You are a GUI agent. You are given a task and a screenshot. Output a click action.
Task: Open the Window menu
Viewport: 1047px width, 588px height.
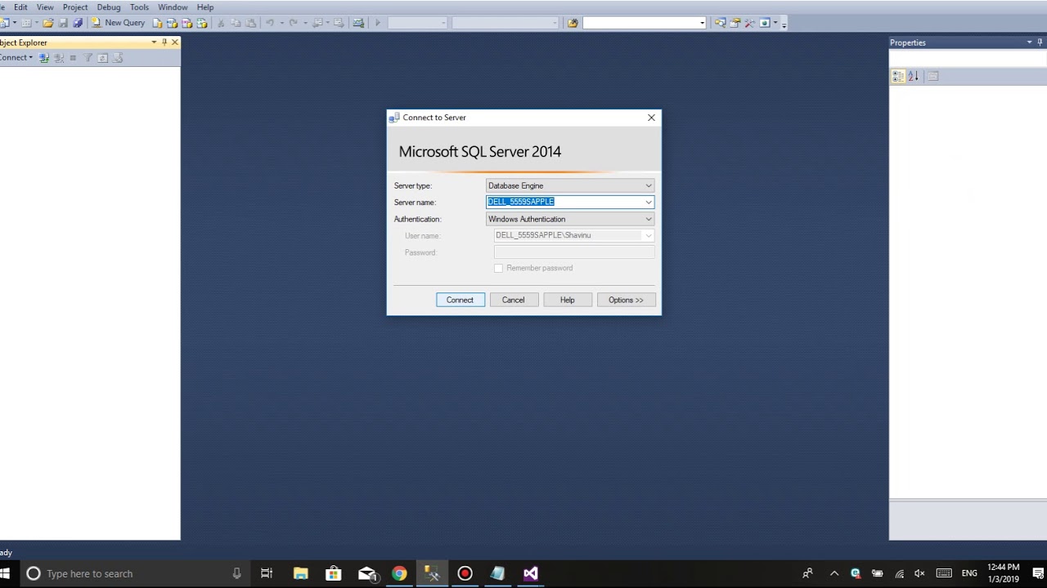point(173,7)
